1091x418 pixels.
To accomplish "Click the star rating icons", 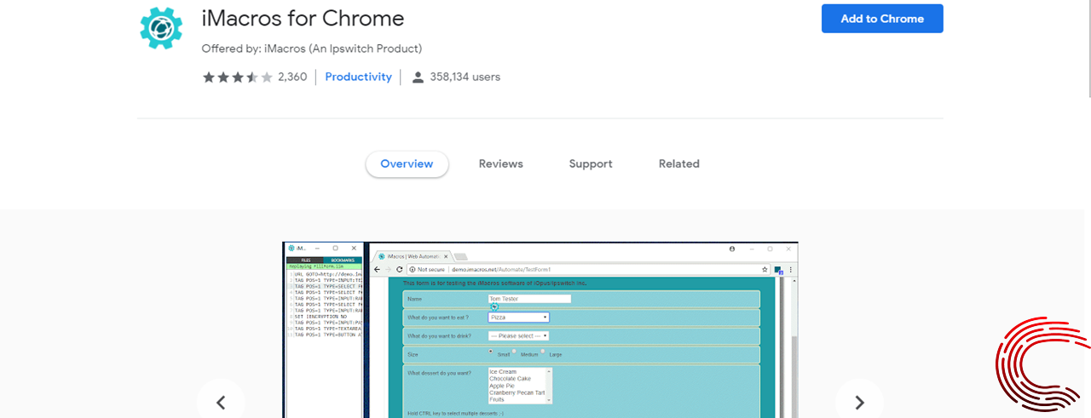I will (238, 77).
